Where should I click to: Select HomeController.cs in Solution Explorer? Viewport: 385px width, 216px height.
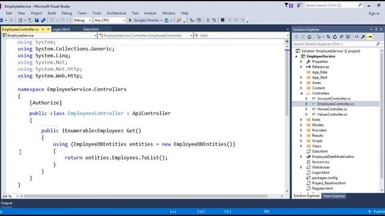332,109
